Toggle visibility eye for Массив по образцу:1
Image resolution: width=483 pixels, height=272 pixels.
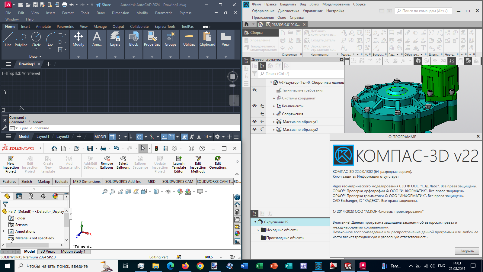(254, 121)
